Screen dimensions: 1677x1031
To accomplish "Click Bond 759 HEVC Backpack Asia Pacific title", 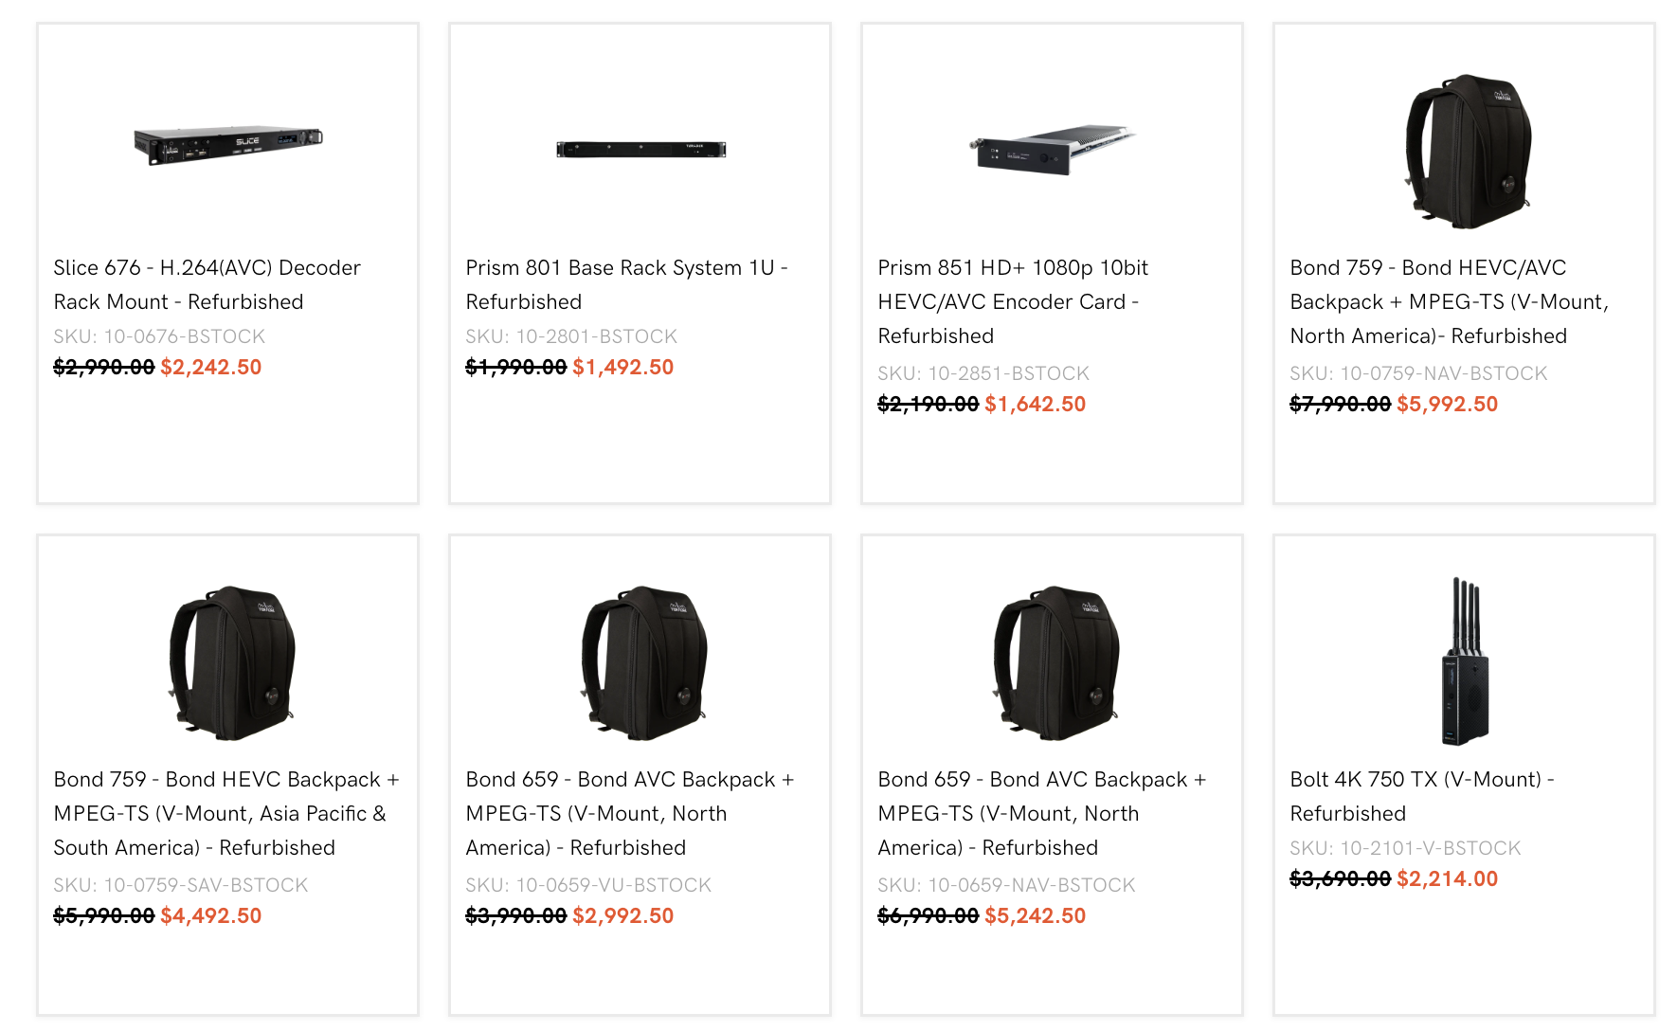I will click(225, 813).
